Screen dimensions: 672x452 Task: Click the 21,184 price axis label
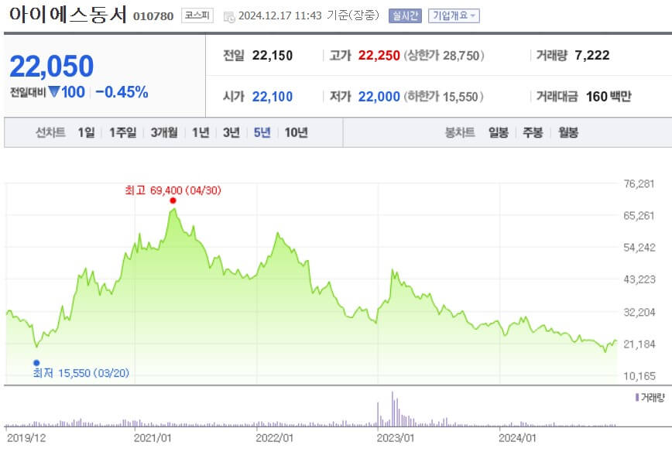coord(639,344)
